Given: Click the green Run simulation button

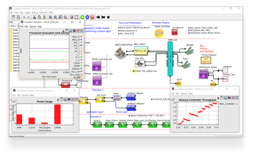Looking at the screenshot, I should point(82,16).
